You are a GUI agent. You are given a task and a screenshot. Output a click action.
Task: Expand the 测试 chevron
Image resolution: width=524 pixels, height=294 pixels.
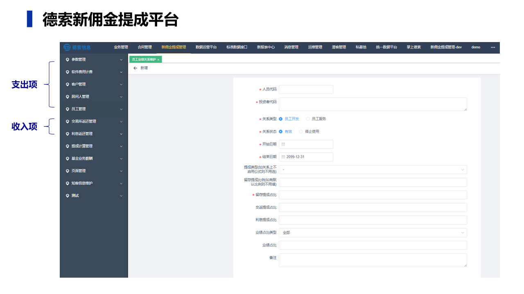[121, 196]
